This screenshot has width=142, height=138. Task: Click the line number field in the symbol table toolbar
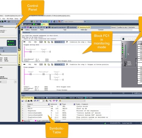point(41,101)
